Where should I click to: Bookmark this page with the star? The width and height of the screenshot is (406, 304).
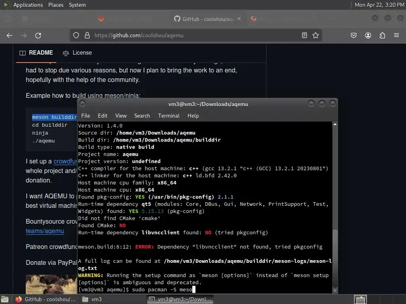click(315, 35)
